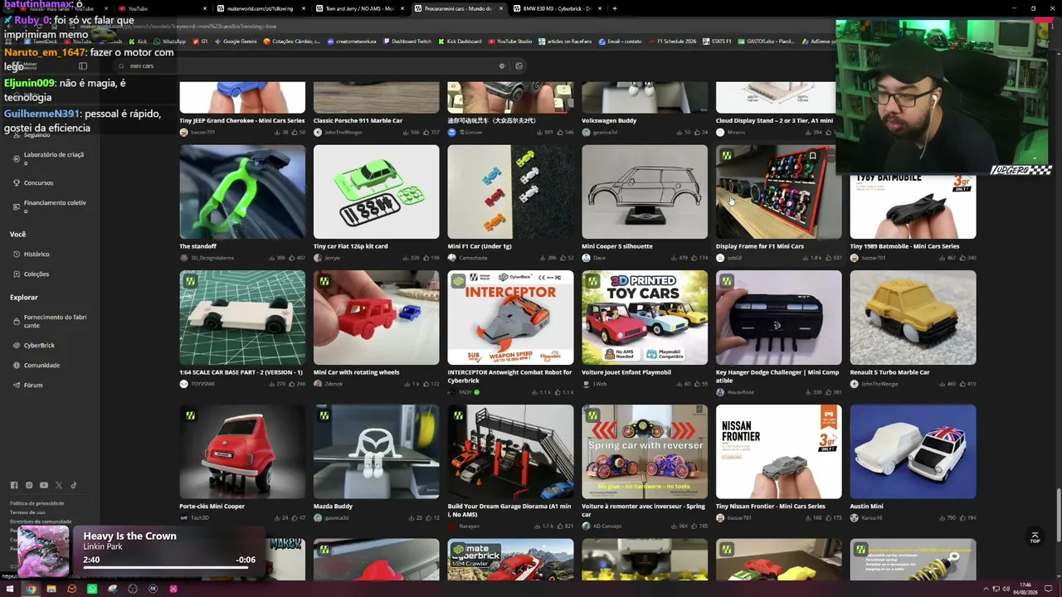1062x597 pixels.
Task: Open the Histórico clock icon
Action: pyautogui.click(x=17, y=254)
